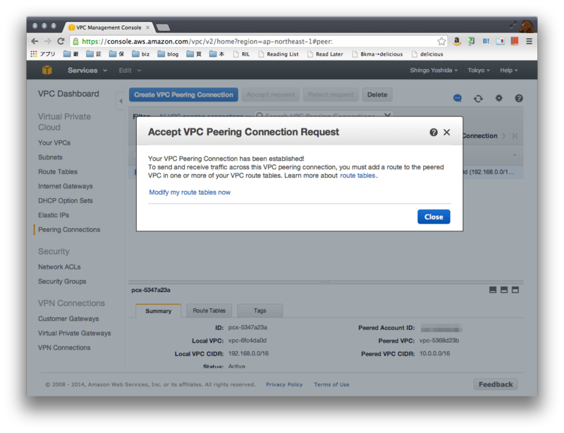
Task: Reload the page with the refresh icon
Action: 61,42
